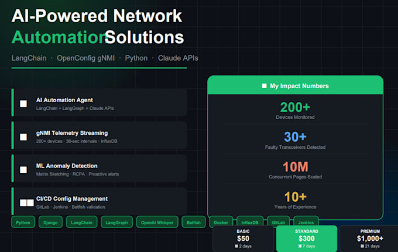This screenshot has width=398, height=252.
Task: Open the gNMI Telemetry Streaming title
Action: pos(72,133)
